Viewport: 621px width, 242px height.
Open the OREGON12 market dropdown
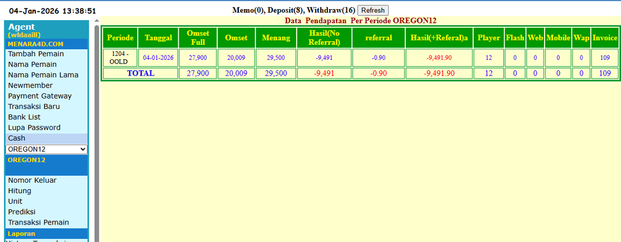[46, 149]
